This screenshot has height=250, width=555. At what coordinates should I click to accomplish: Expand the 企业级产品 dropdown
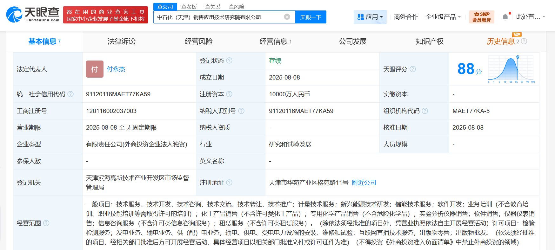[x=443, y=17]
